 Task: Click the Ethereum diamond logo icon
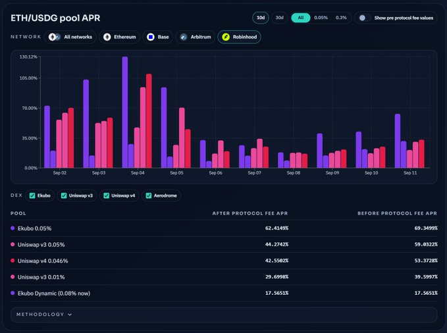[x=107, y=37]
